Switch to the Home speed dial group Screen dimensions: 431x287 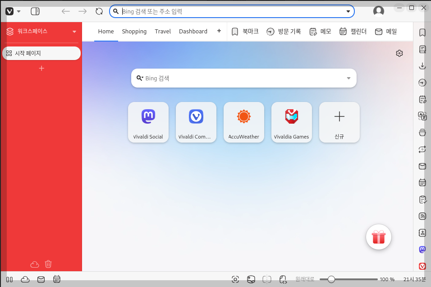click(106, 32)
